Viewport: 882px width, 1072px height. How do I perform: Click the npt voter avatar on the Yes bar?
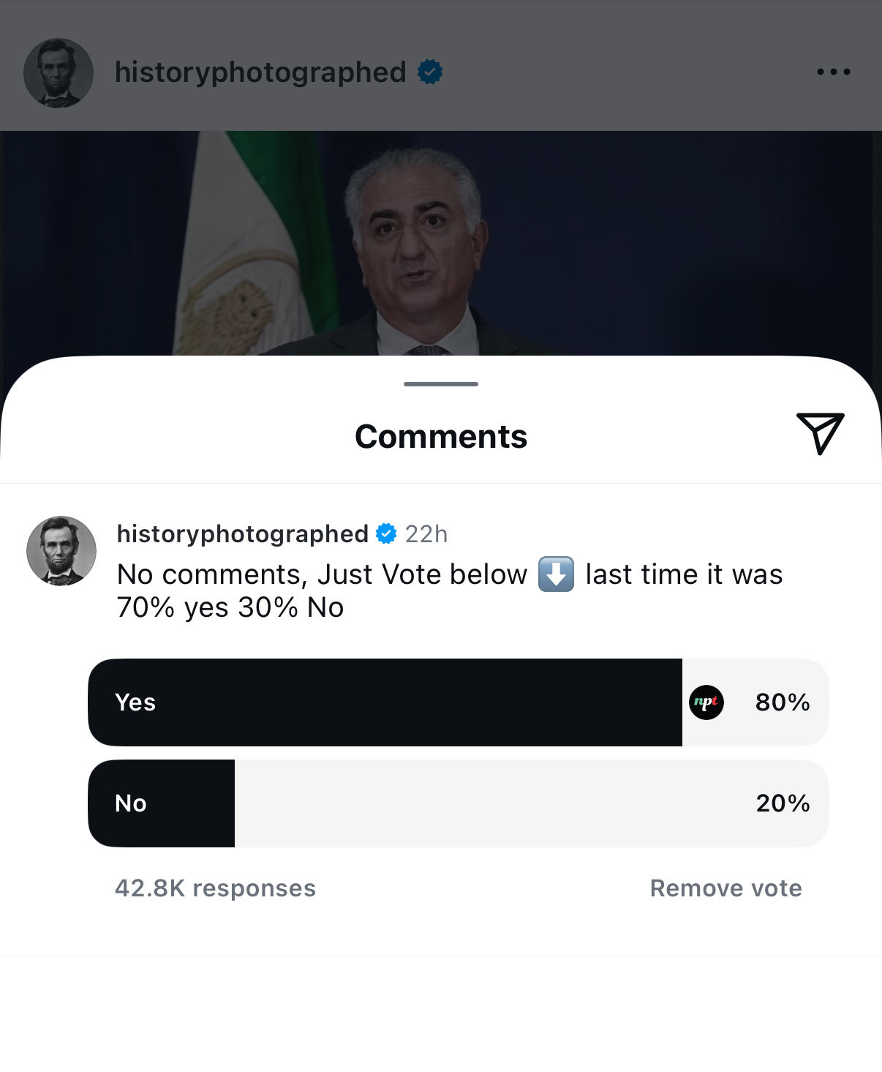(706, 702)
